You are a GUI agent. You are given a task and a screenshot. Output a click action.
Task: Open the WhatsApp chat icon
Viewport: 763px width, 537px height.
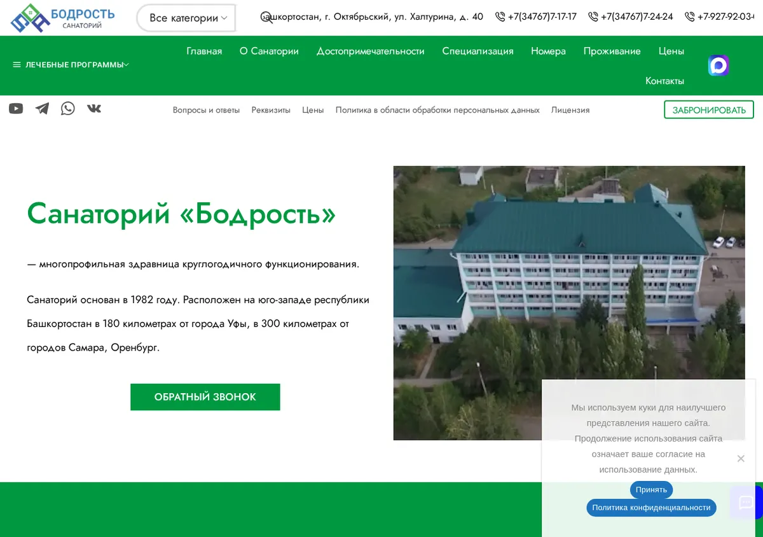tap(68, 108)
